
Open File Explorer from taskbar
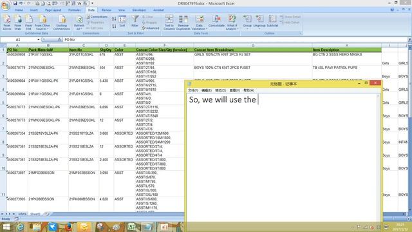pos(36,227)
